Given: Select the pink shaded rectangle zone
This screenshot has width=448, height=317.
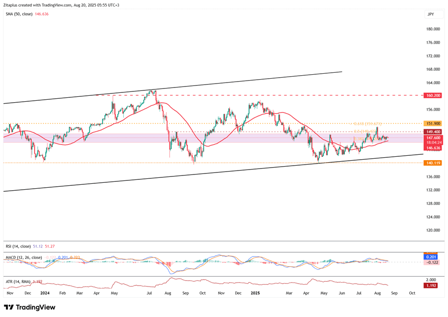Looking at the screenshot, I should pos(147,138).
